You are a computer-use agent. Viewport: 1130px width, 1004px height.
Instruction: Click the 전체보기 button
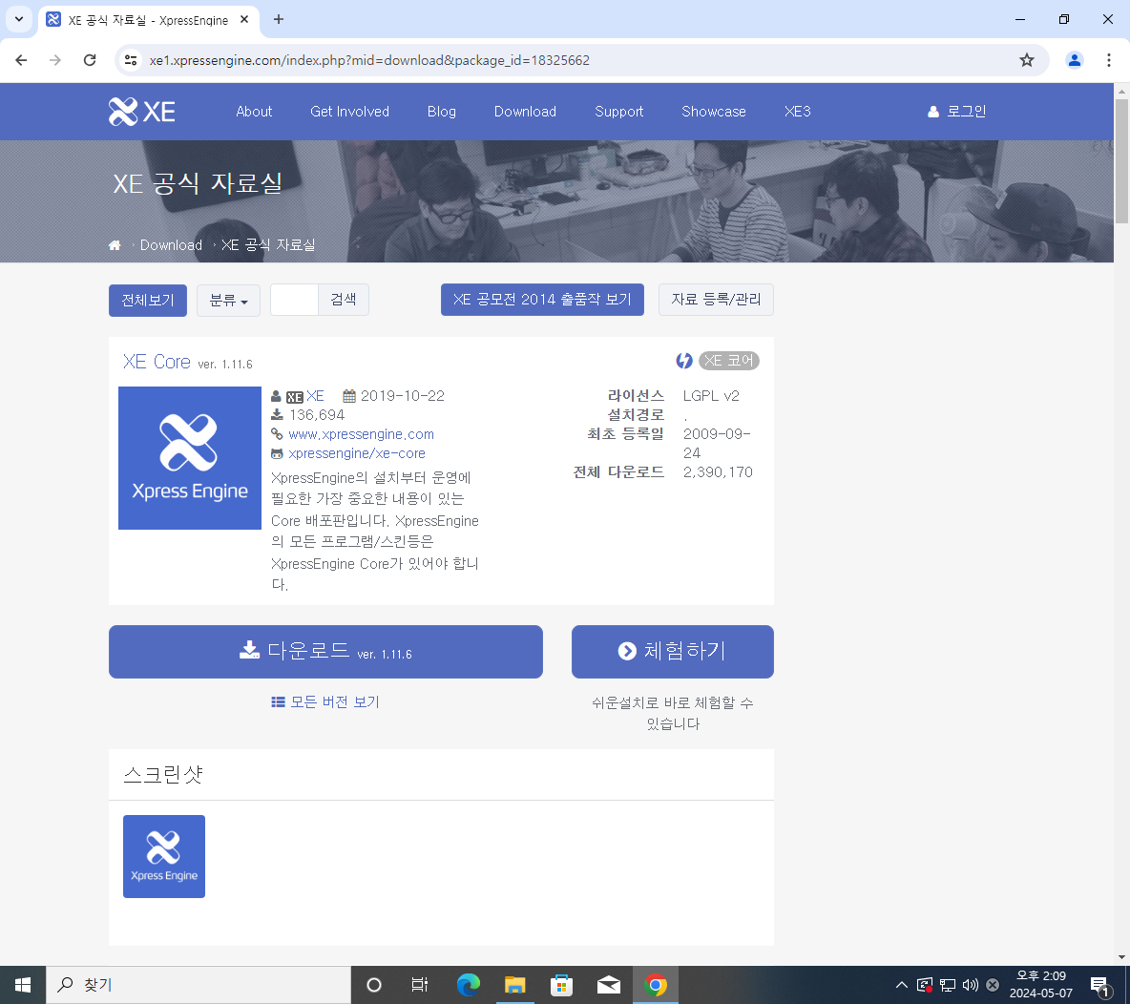click(x=148, y=301)
